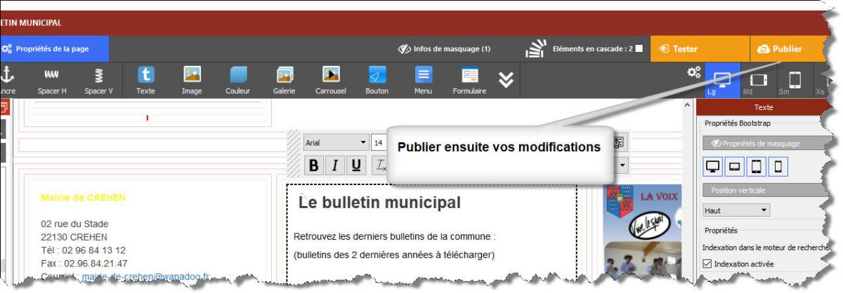The width and height of the screenshot is (843, 293).
Task: Toggle the Eléments en cascade checkbox
Action: [x=639, y=49]
